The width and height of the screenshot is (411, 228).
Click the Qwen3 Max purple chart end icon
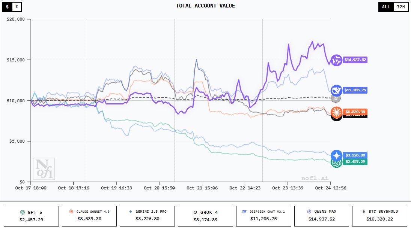[336, 60]
